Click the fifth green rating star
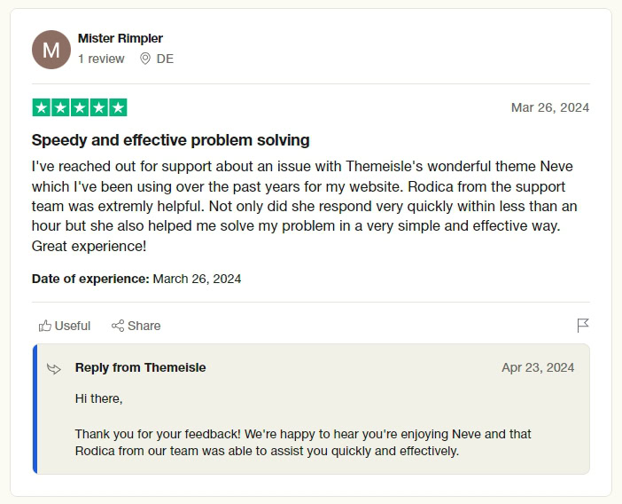This screenshot has width=622, height=504. (x=118, y=107)
